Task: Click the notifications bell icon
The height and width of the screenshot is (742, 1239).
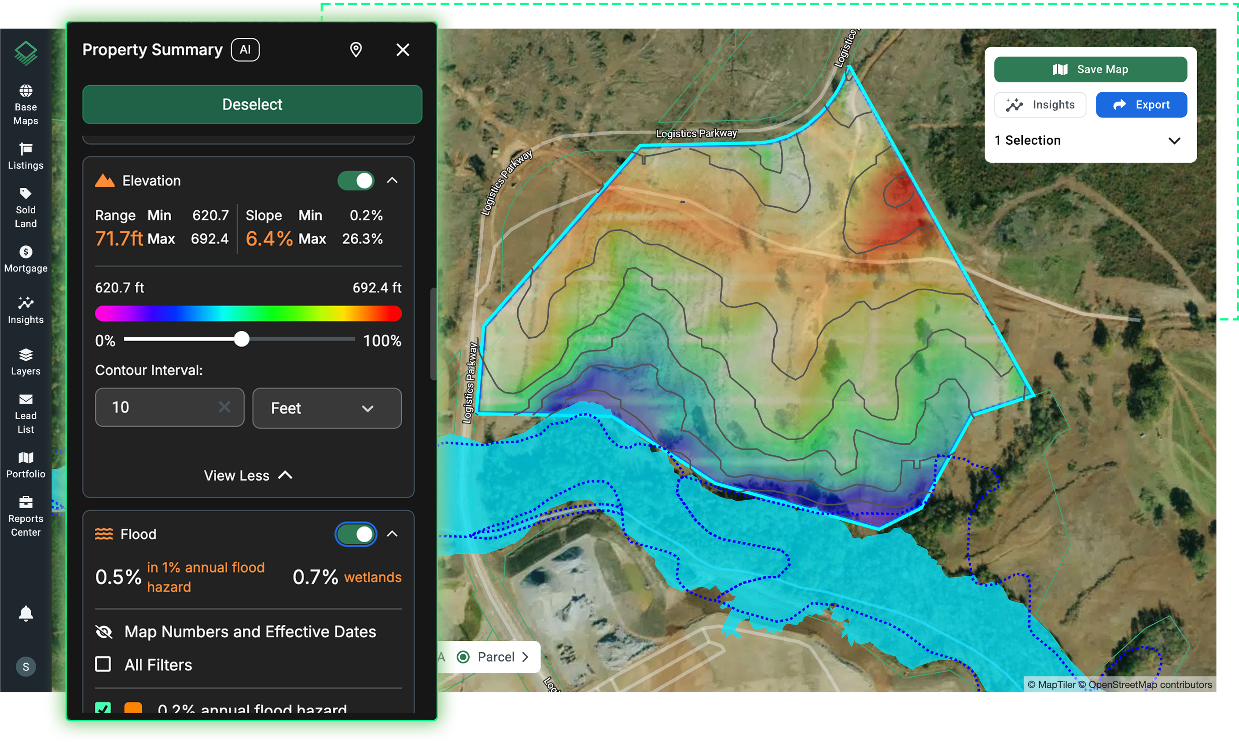Action: point(26,613)
